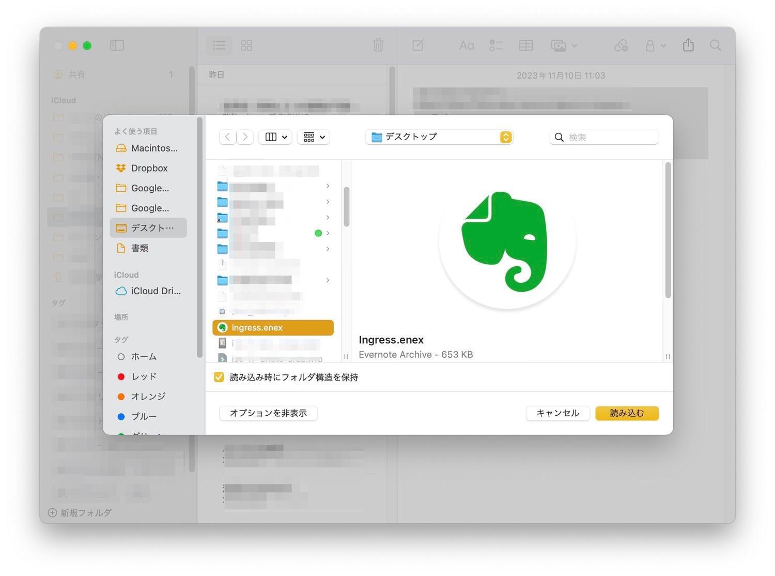Viewport: 775px width, 576px height.
Task: Open the デスクトップ location popup
Action: [x=439, y=137]
